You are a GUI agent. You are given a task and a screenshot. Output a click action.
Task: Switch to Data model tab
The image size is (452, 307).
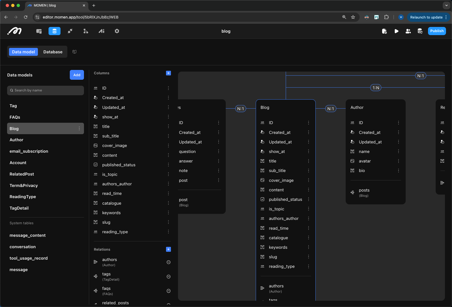click(23, 52)
